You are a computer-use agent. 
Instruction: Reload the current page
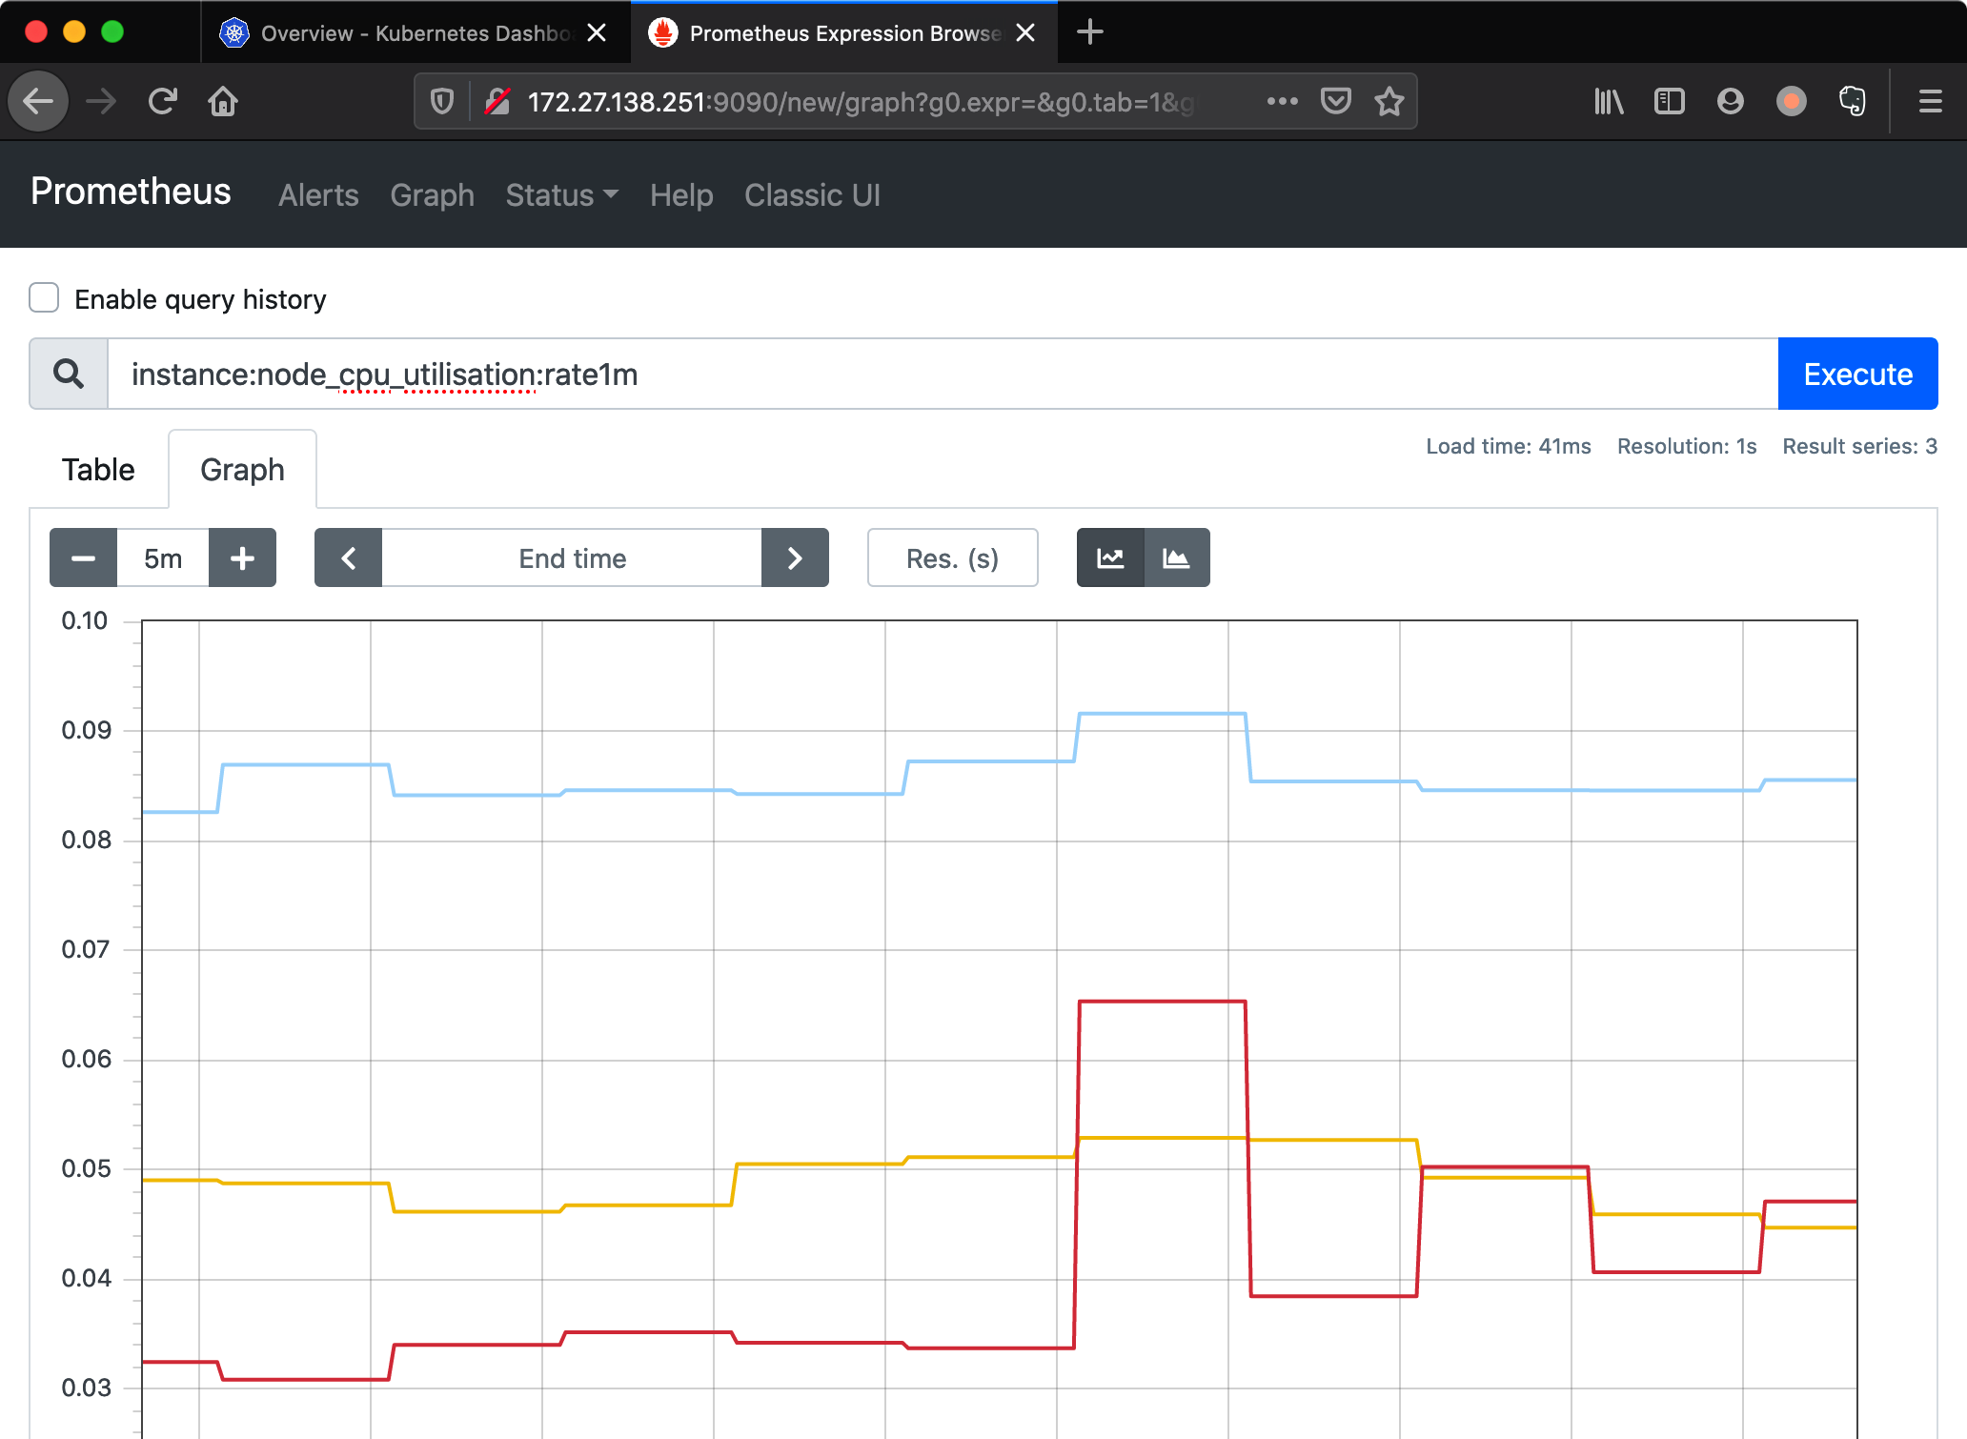(163, 101)
